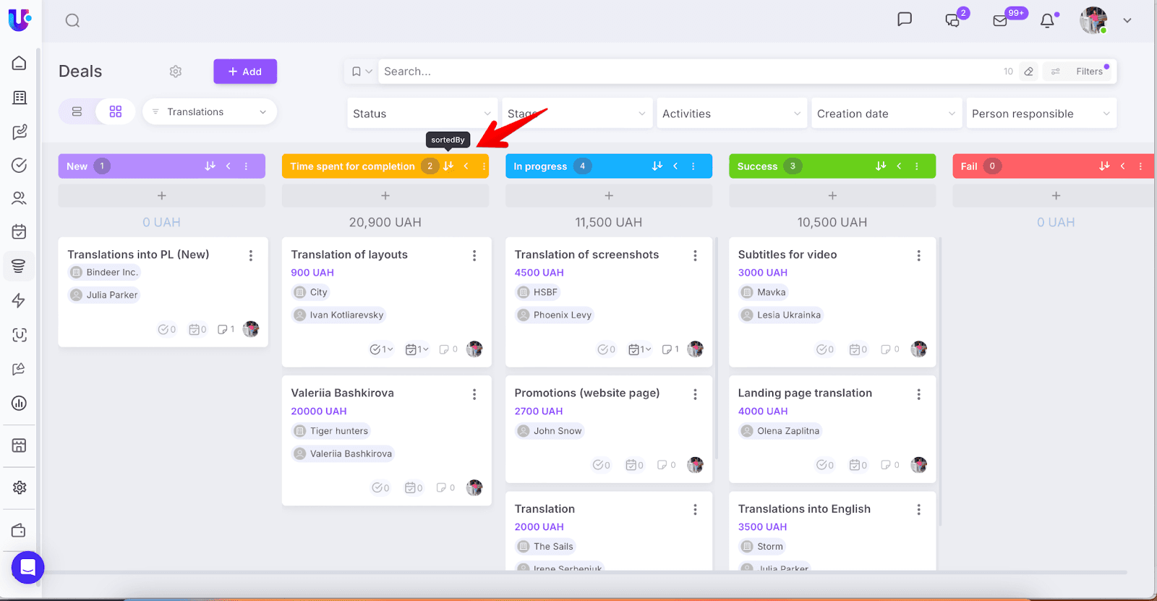Open three-dot menu on Subtitles for video card
The image size is (1157, 601).
(918, 255)
